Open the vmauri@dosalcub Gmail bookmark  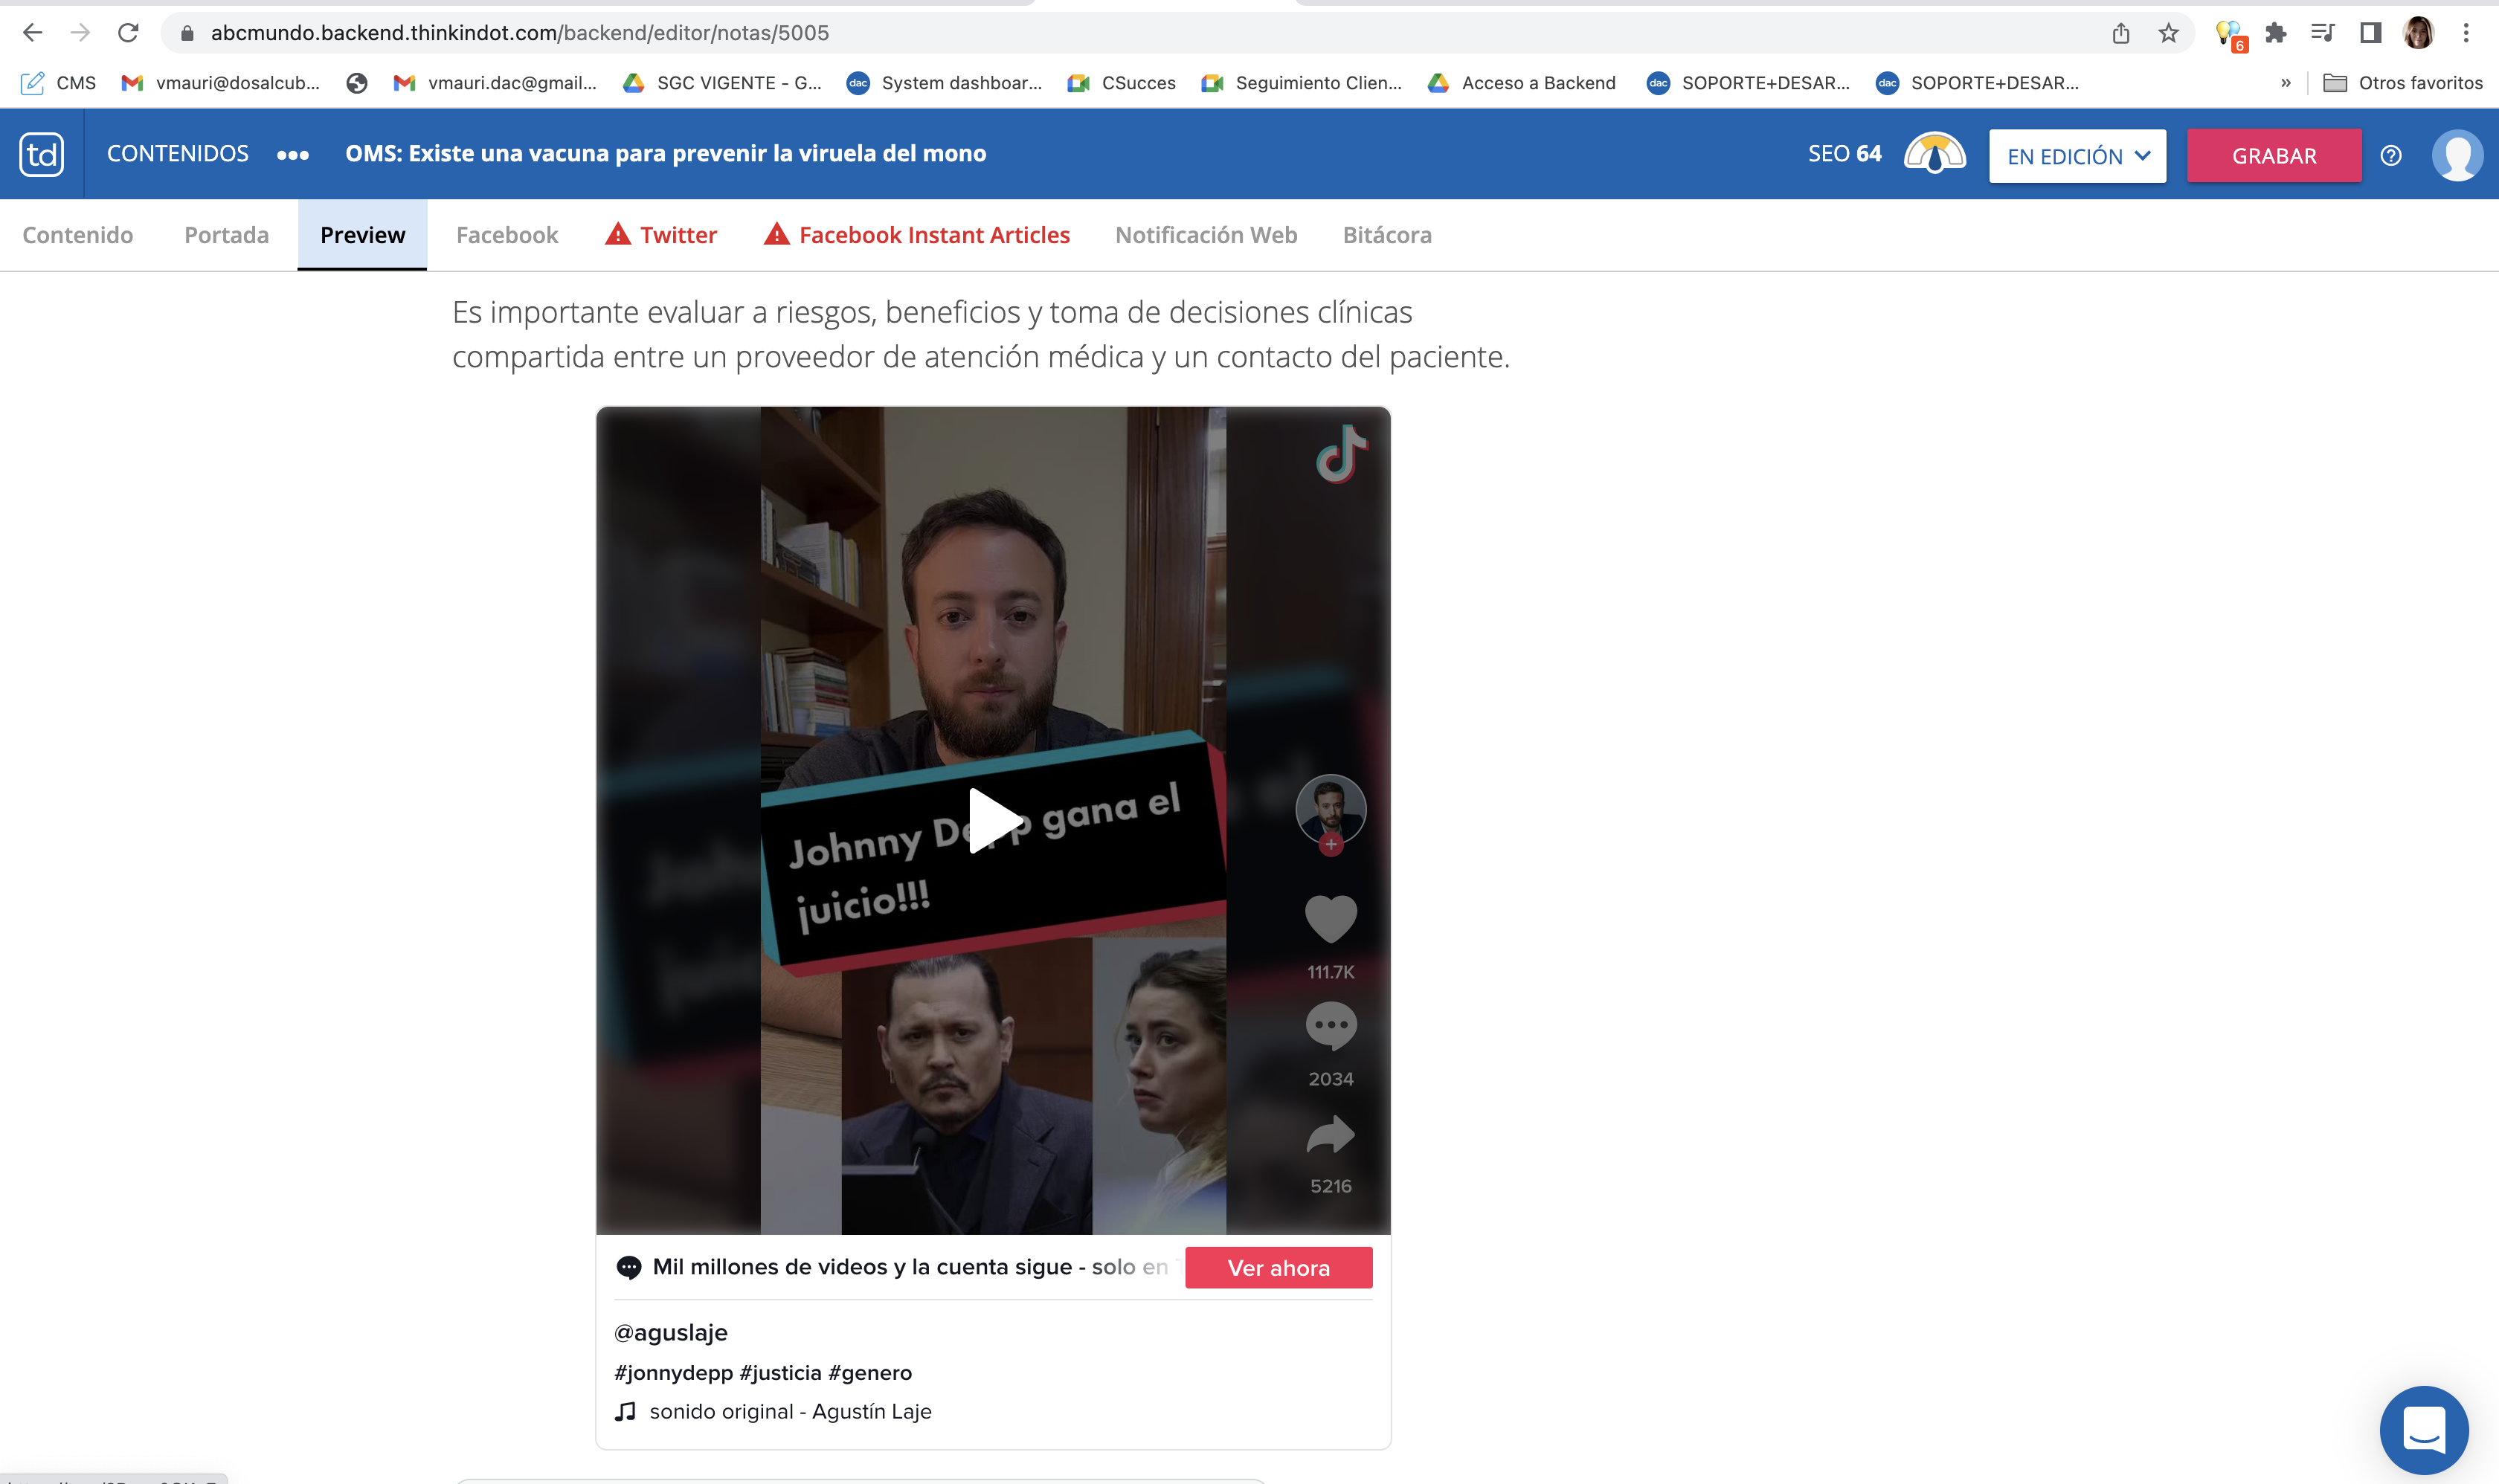[220, 83]
